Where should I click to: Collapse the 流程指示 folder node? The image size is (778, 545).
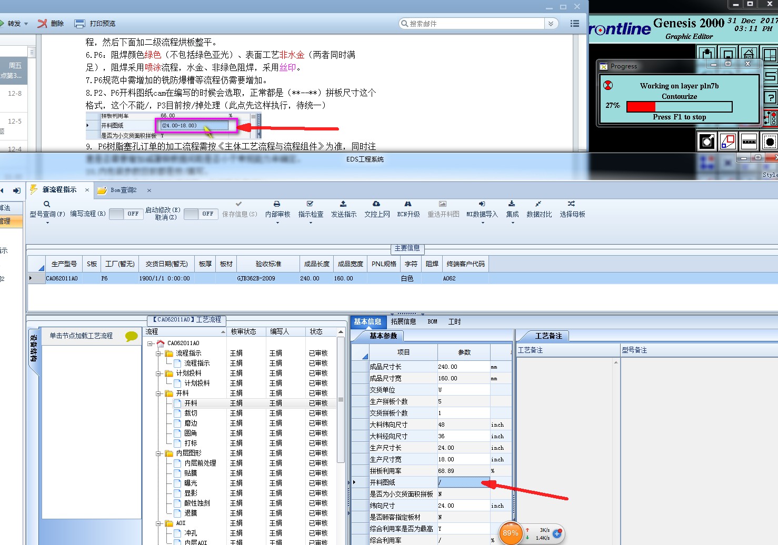pyautogui.click(x=158, y=354)
